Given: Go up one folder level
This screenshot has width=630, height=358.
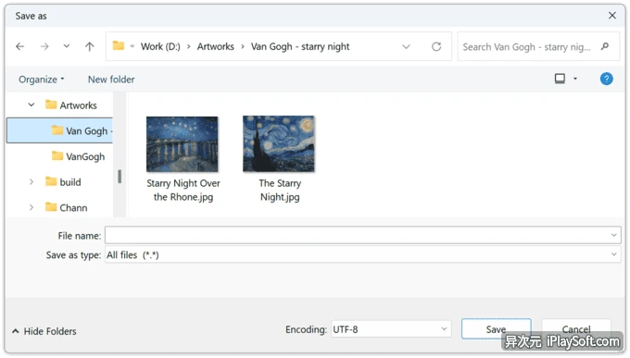Looking at the screenshot, I should (x=90, y=46).
